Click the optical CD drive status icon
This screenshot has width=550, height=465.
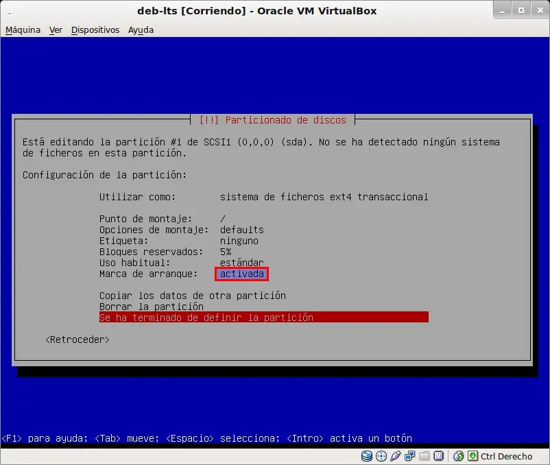(x=381, y=456)
